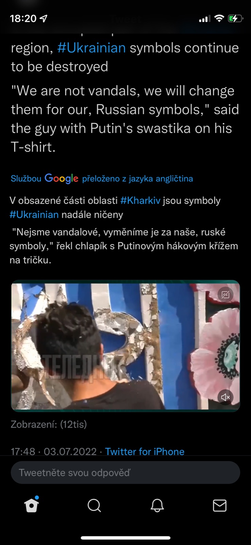Toggle video closed captions icon
Viewport: 251px width, 545px height.
point(225,294)
